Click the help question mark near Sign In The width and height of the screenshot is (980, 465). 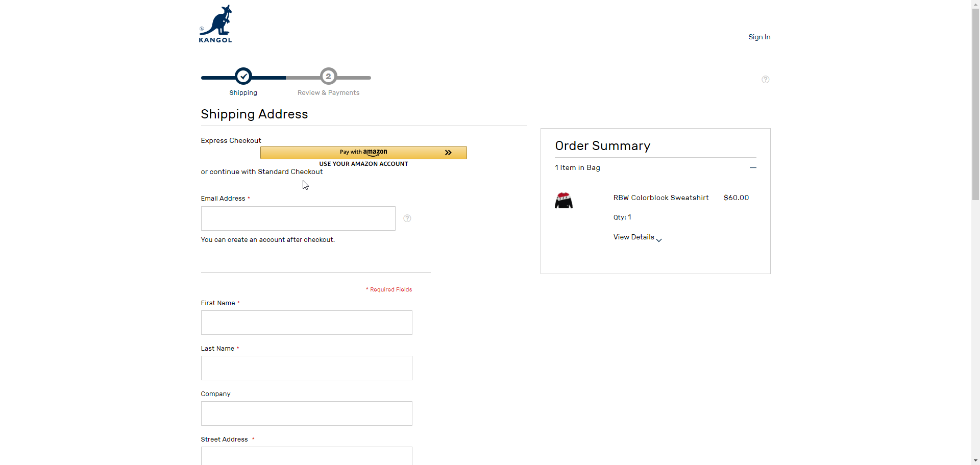[765, 80]
